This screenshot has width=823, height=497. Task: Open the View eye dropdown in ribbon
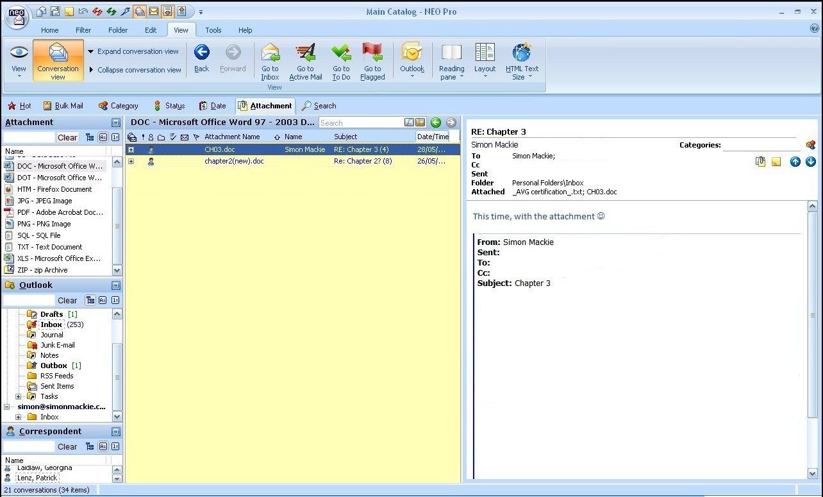pyautogui.click(x=19, y=61)
